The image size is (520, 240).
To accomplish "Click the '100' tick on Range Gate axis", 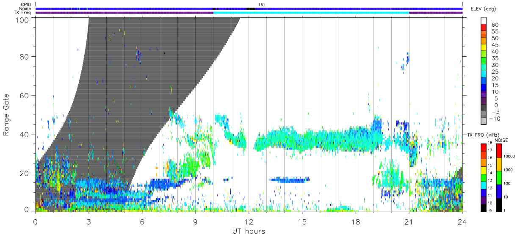I will point(23,19).
